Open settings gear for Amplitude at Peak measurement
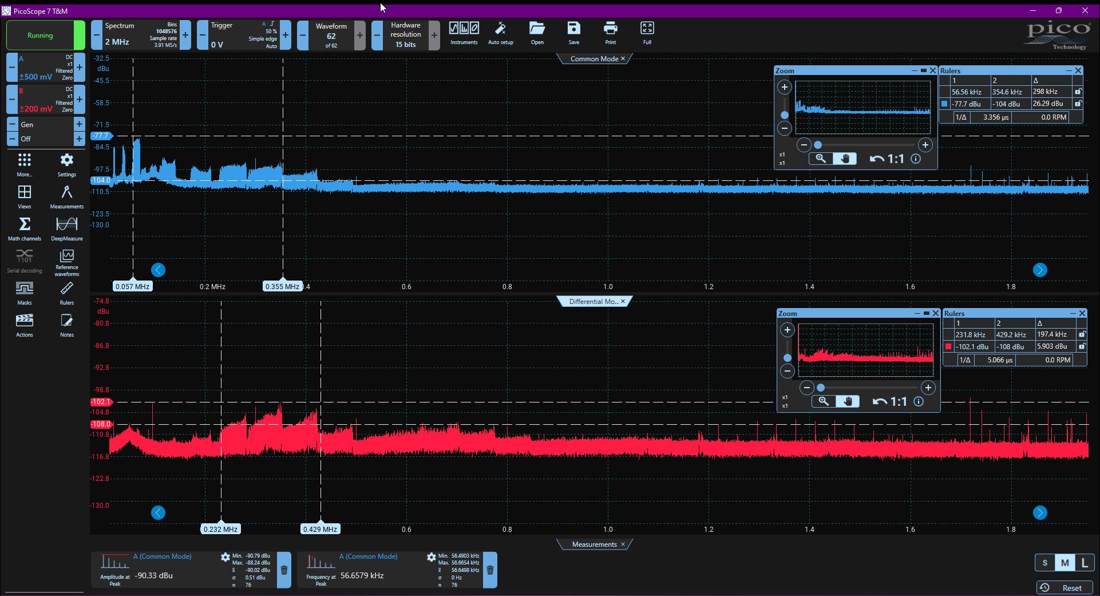The height and width of the screenshot is (596, 1100). [x=225, y=557]
